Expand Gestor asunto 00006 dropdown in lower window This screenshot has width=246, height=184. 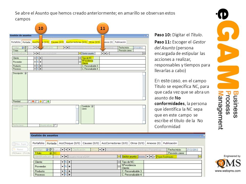[x=148, y=157]
